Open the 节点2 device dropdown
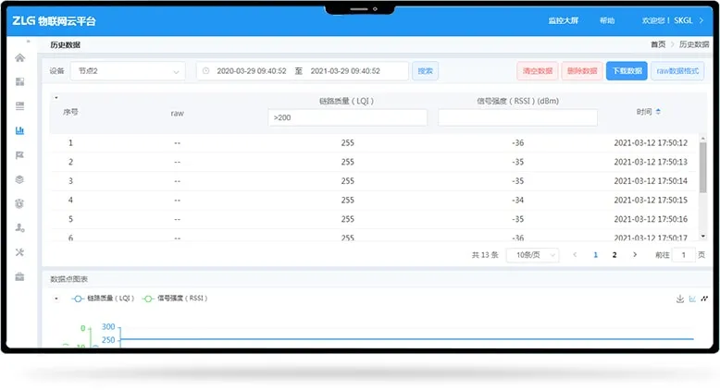 coord(129,71)
